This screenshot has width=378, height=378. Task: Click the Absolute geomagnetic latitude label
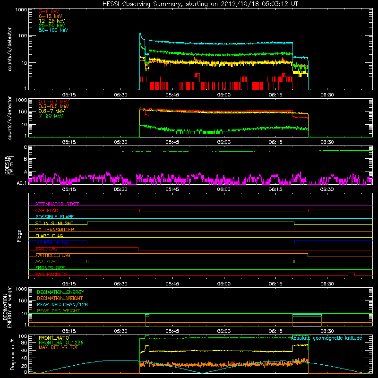tap(326, 338)
